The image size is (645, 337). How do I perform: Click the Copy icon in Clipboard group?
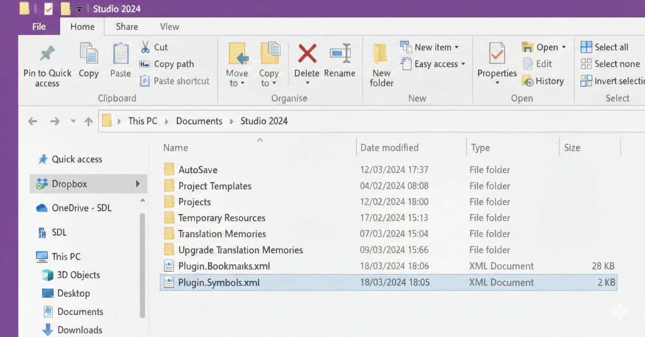pyautogui.click(x=88, y=54)
